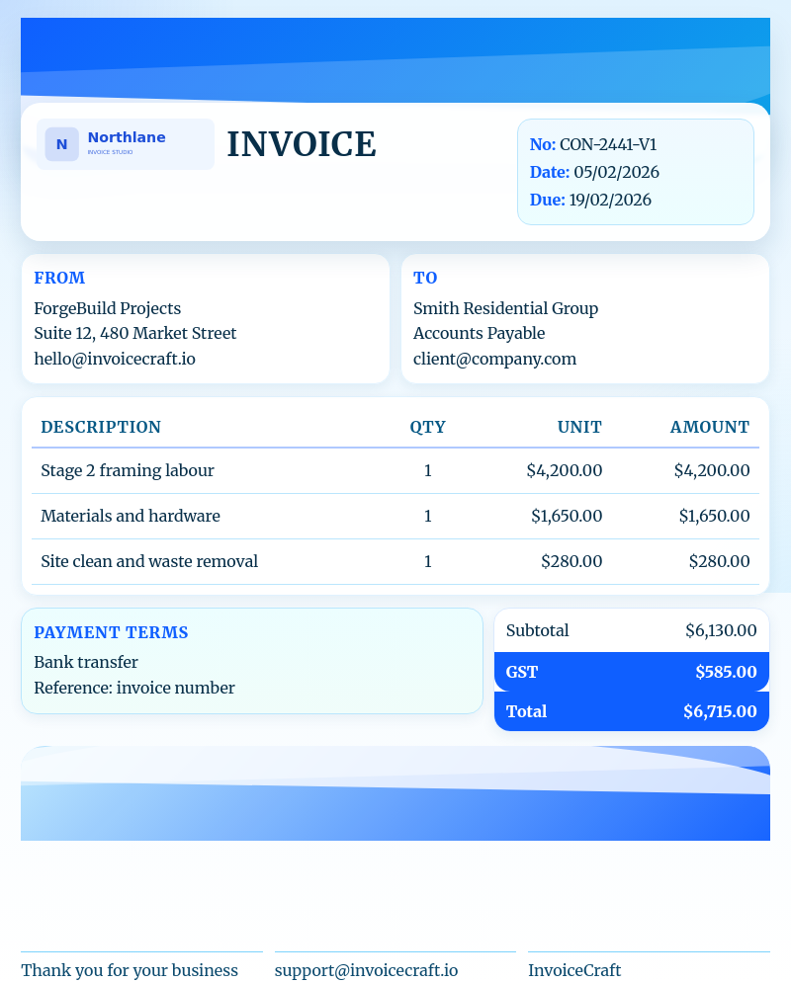The height and width of the screenshot is (983, 791).
Task: Click unit price of Stage 2 framing labour
Action: [565, 471]
